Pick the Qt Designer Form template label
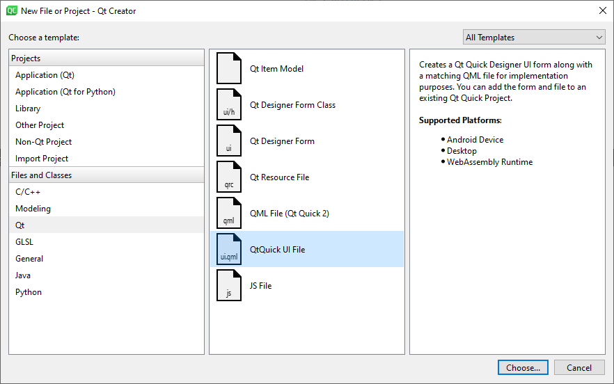This screenshot has width=614, height=384. tap(282, 141)
